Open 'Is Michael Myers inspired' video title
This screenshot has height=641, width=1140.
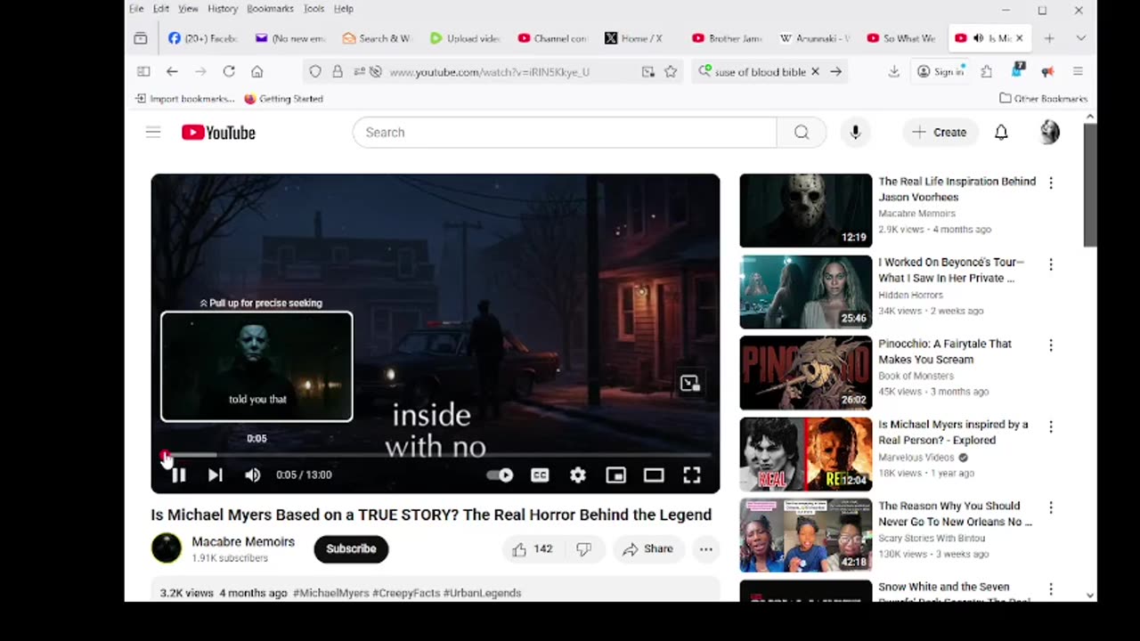pyautogui.click(x=953, y=433)
